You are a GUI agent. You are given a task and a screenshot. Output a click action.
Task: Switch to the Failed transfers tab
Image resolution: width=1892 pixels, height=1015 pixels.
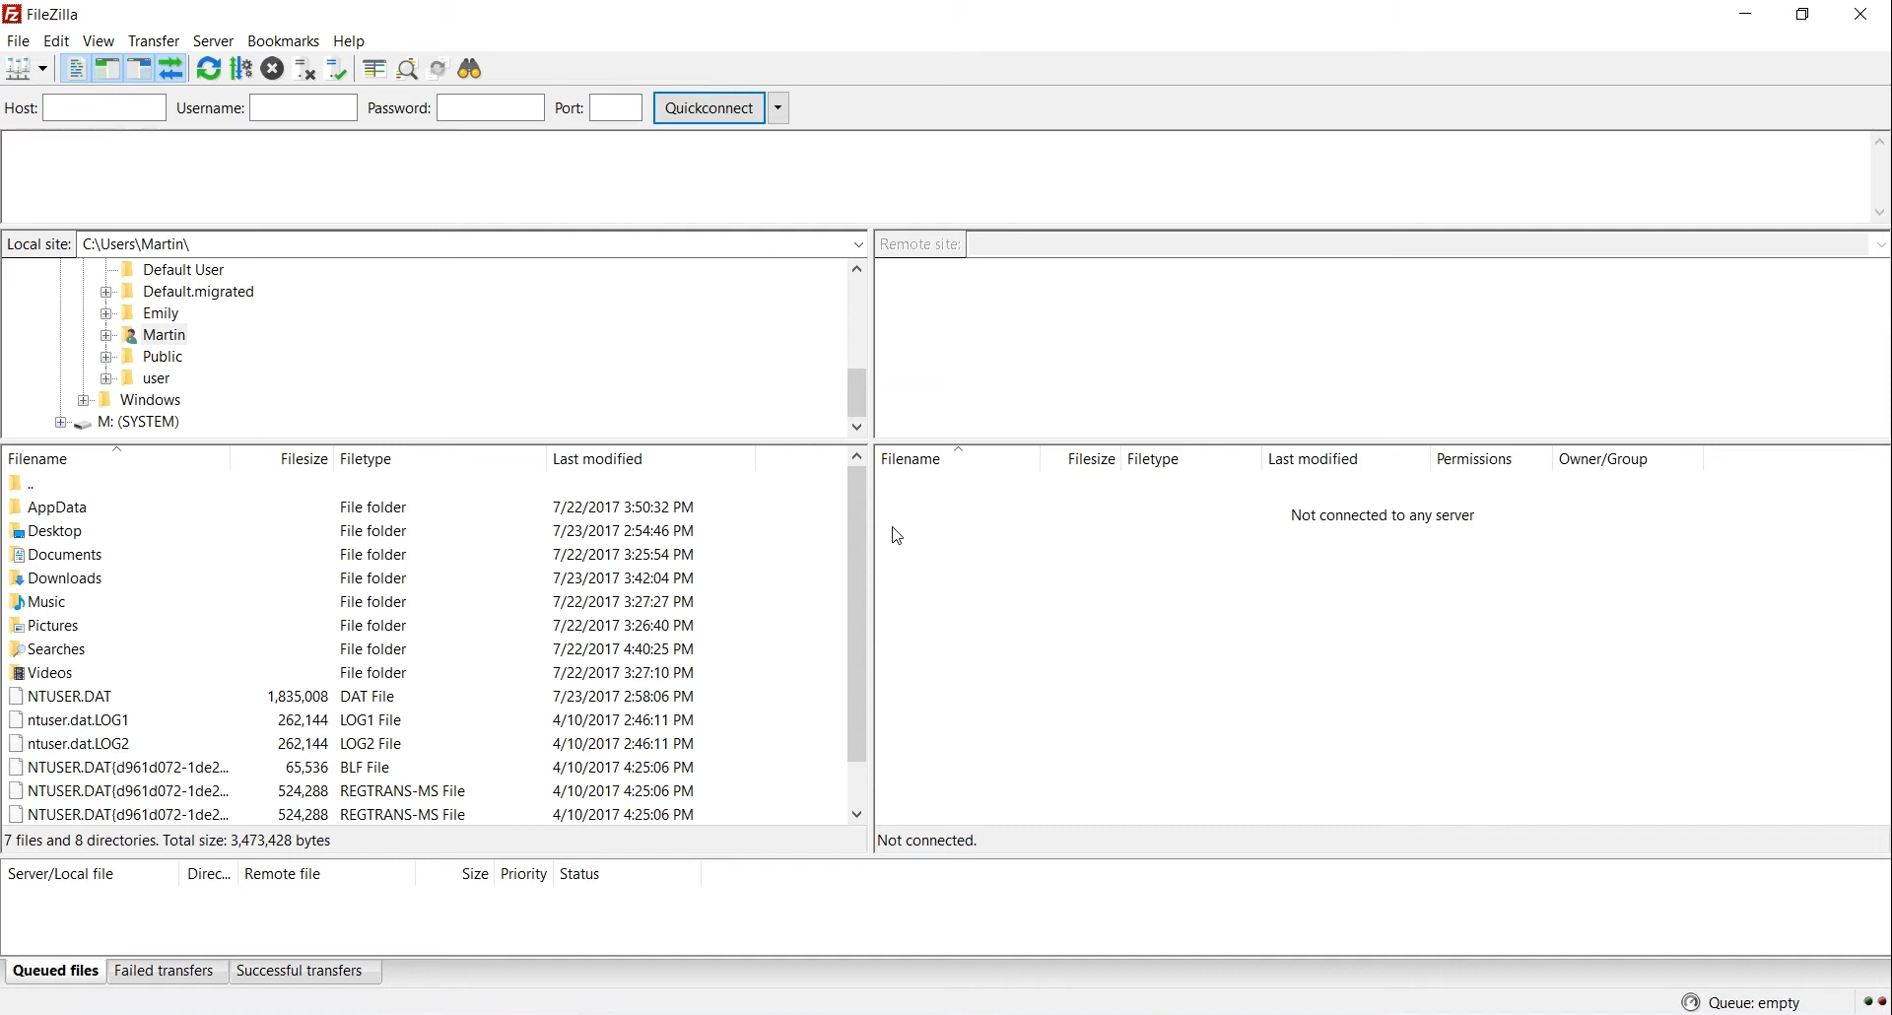pyautogui.click(x=165, y=973)
